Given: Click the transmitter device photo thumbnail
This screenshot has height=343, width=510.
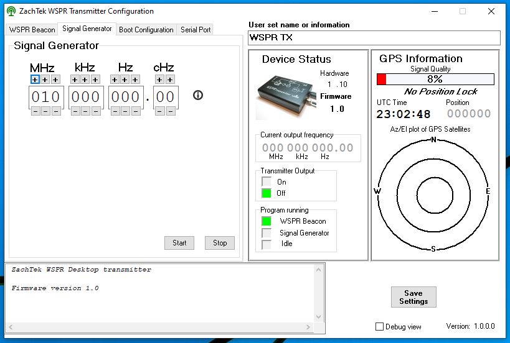Looking at the screenshot, I should [x=287, y=97].
